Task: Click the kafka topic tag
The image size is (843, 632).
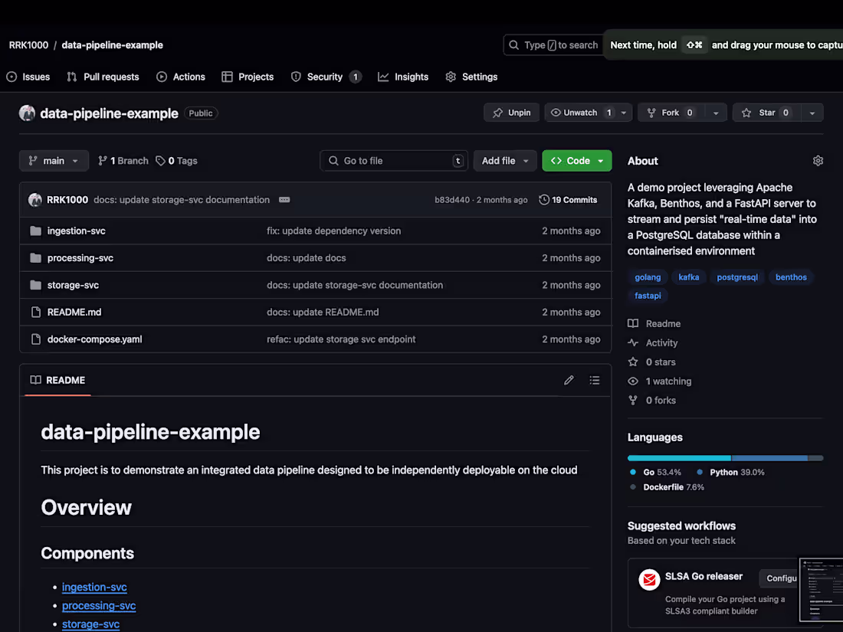Action: (x=689, y=277)
